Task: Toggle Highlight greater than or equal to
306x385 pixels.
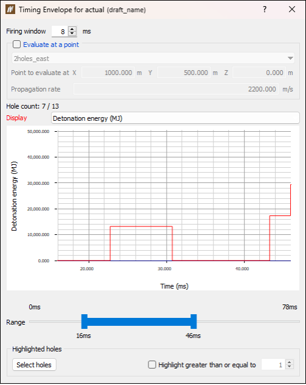Action: point(151,365)
